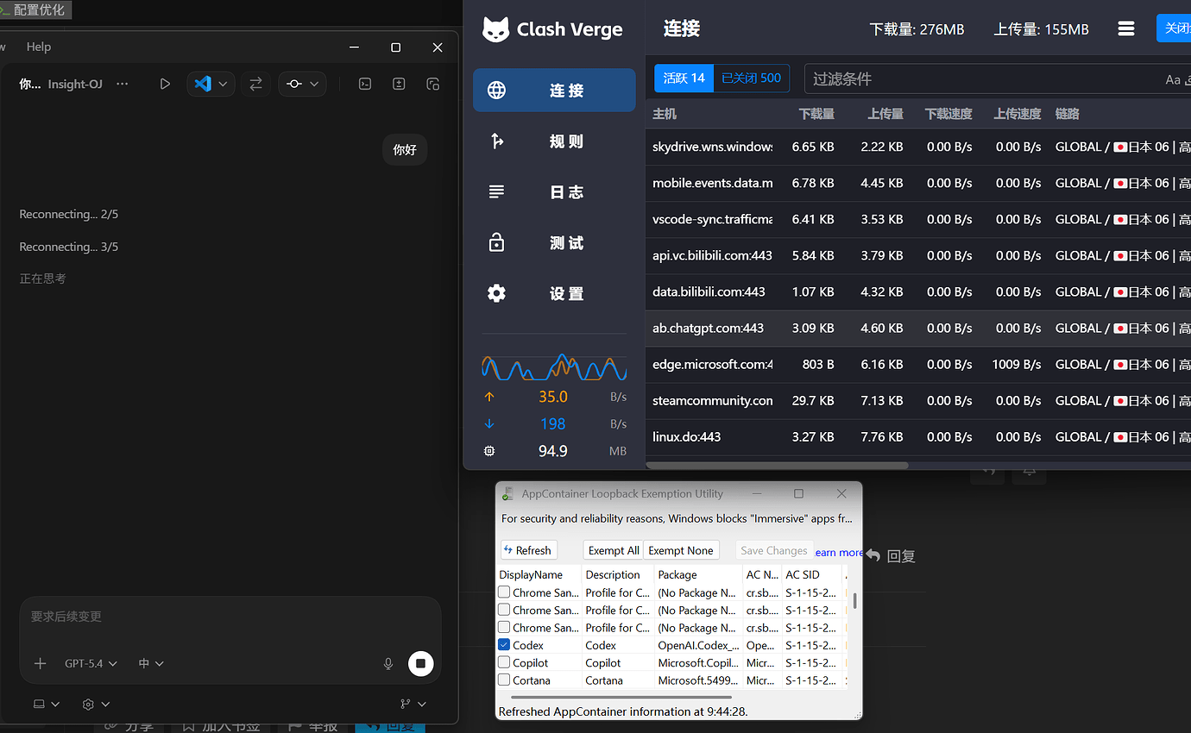The width and height of the screenshot is (1191, 733).
Task: Click the 关闭 button in Clash Verge header
Action: coord(1174,28)
